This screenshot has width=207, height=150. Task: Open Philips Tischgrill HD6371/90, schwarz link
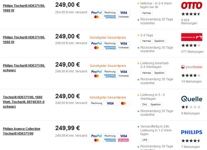click(24, 68)
